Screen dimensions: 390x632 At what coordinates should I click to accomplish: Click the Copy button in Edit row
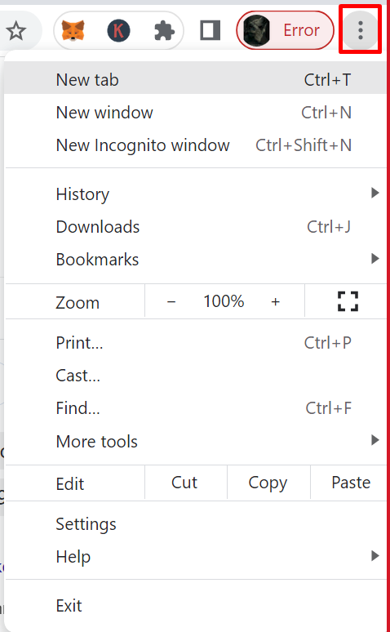point(268,483)
